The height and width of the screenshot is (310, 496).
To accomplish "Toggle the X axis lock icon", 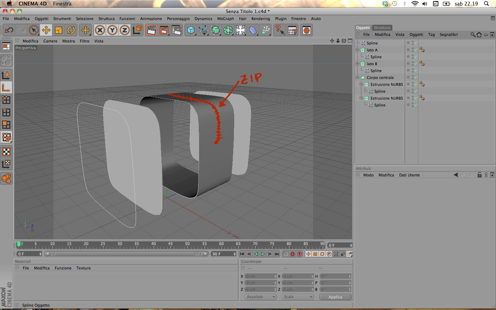I will click(100, 30).
